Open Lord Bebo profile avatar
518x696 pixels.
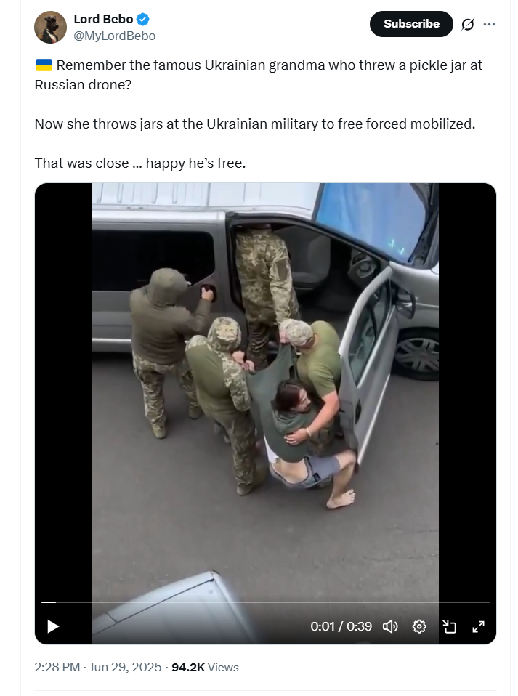[50, 27]
